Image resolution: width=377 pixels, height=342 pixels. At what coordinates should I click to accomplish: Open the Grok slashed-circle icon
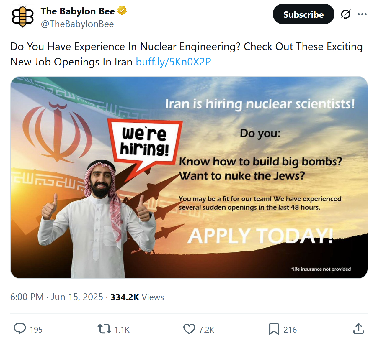(x=345, y=14)
